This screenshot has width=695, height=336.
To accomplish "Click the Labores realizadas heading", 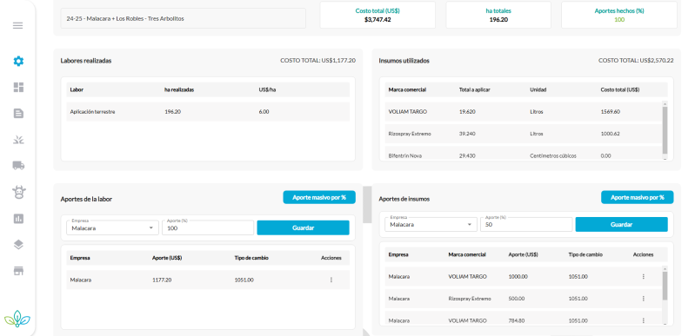I will click(x=86, y=61).
